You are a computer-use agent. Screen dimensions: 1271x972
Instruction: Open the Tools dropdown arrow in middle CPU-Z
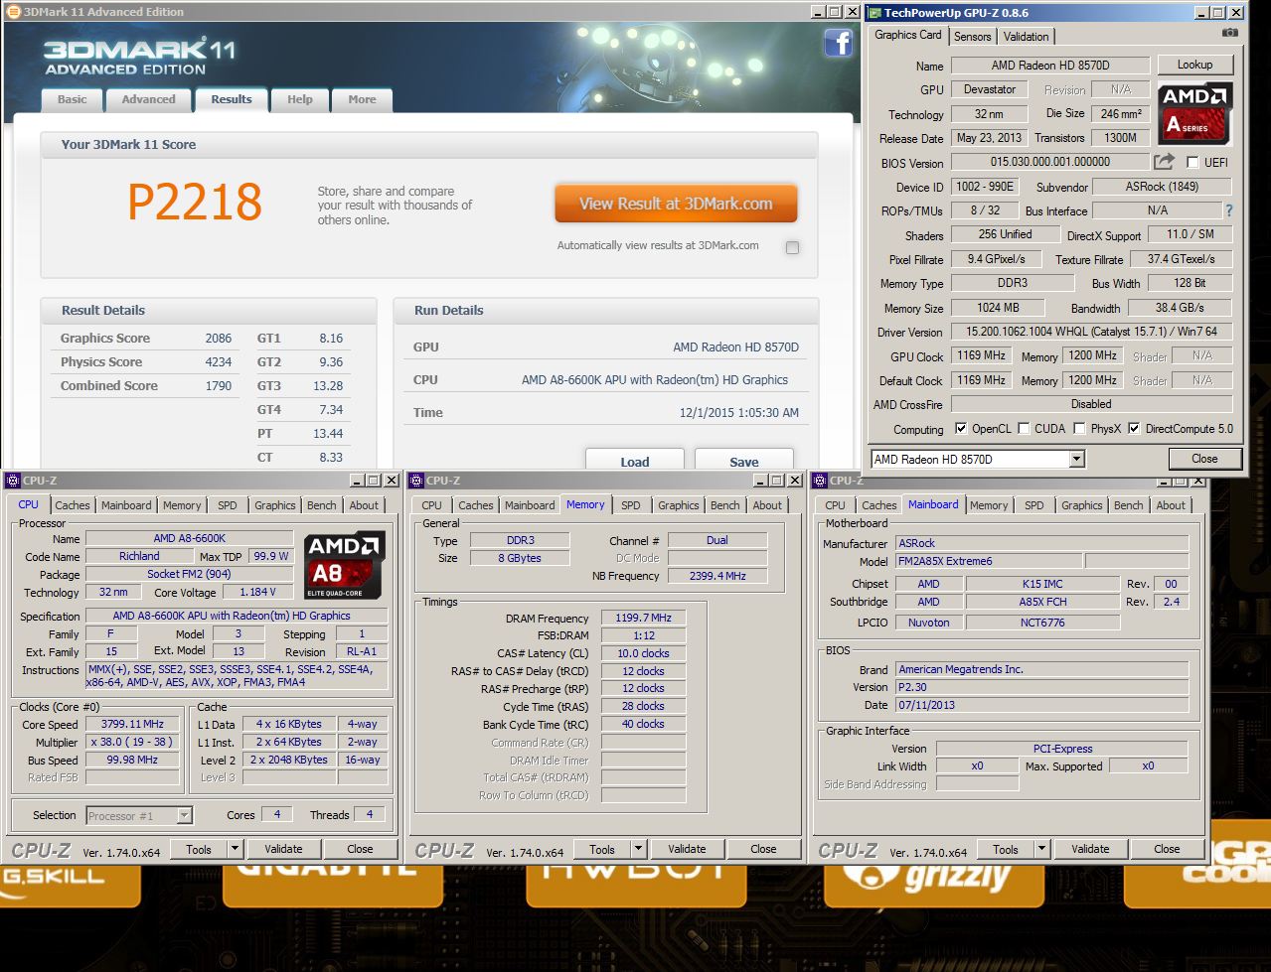click(638, 849)
